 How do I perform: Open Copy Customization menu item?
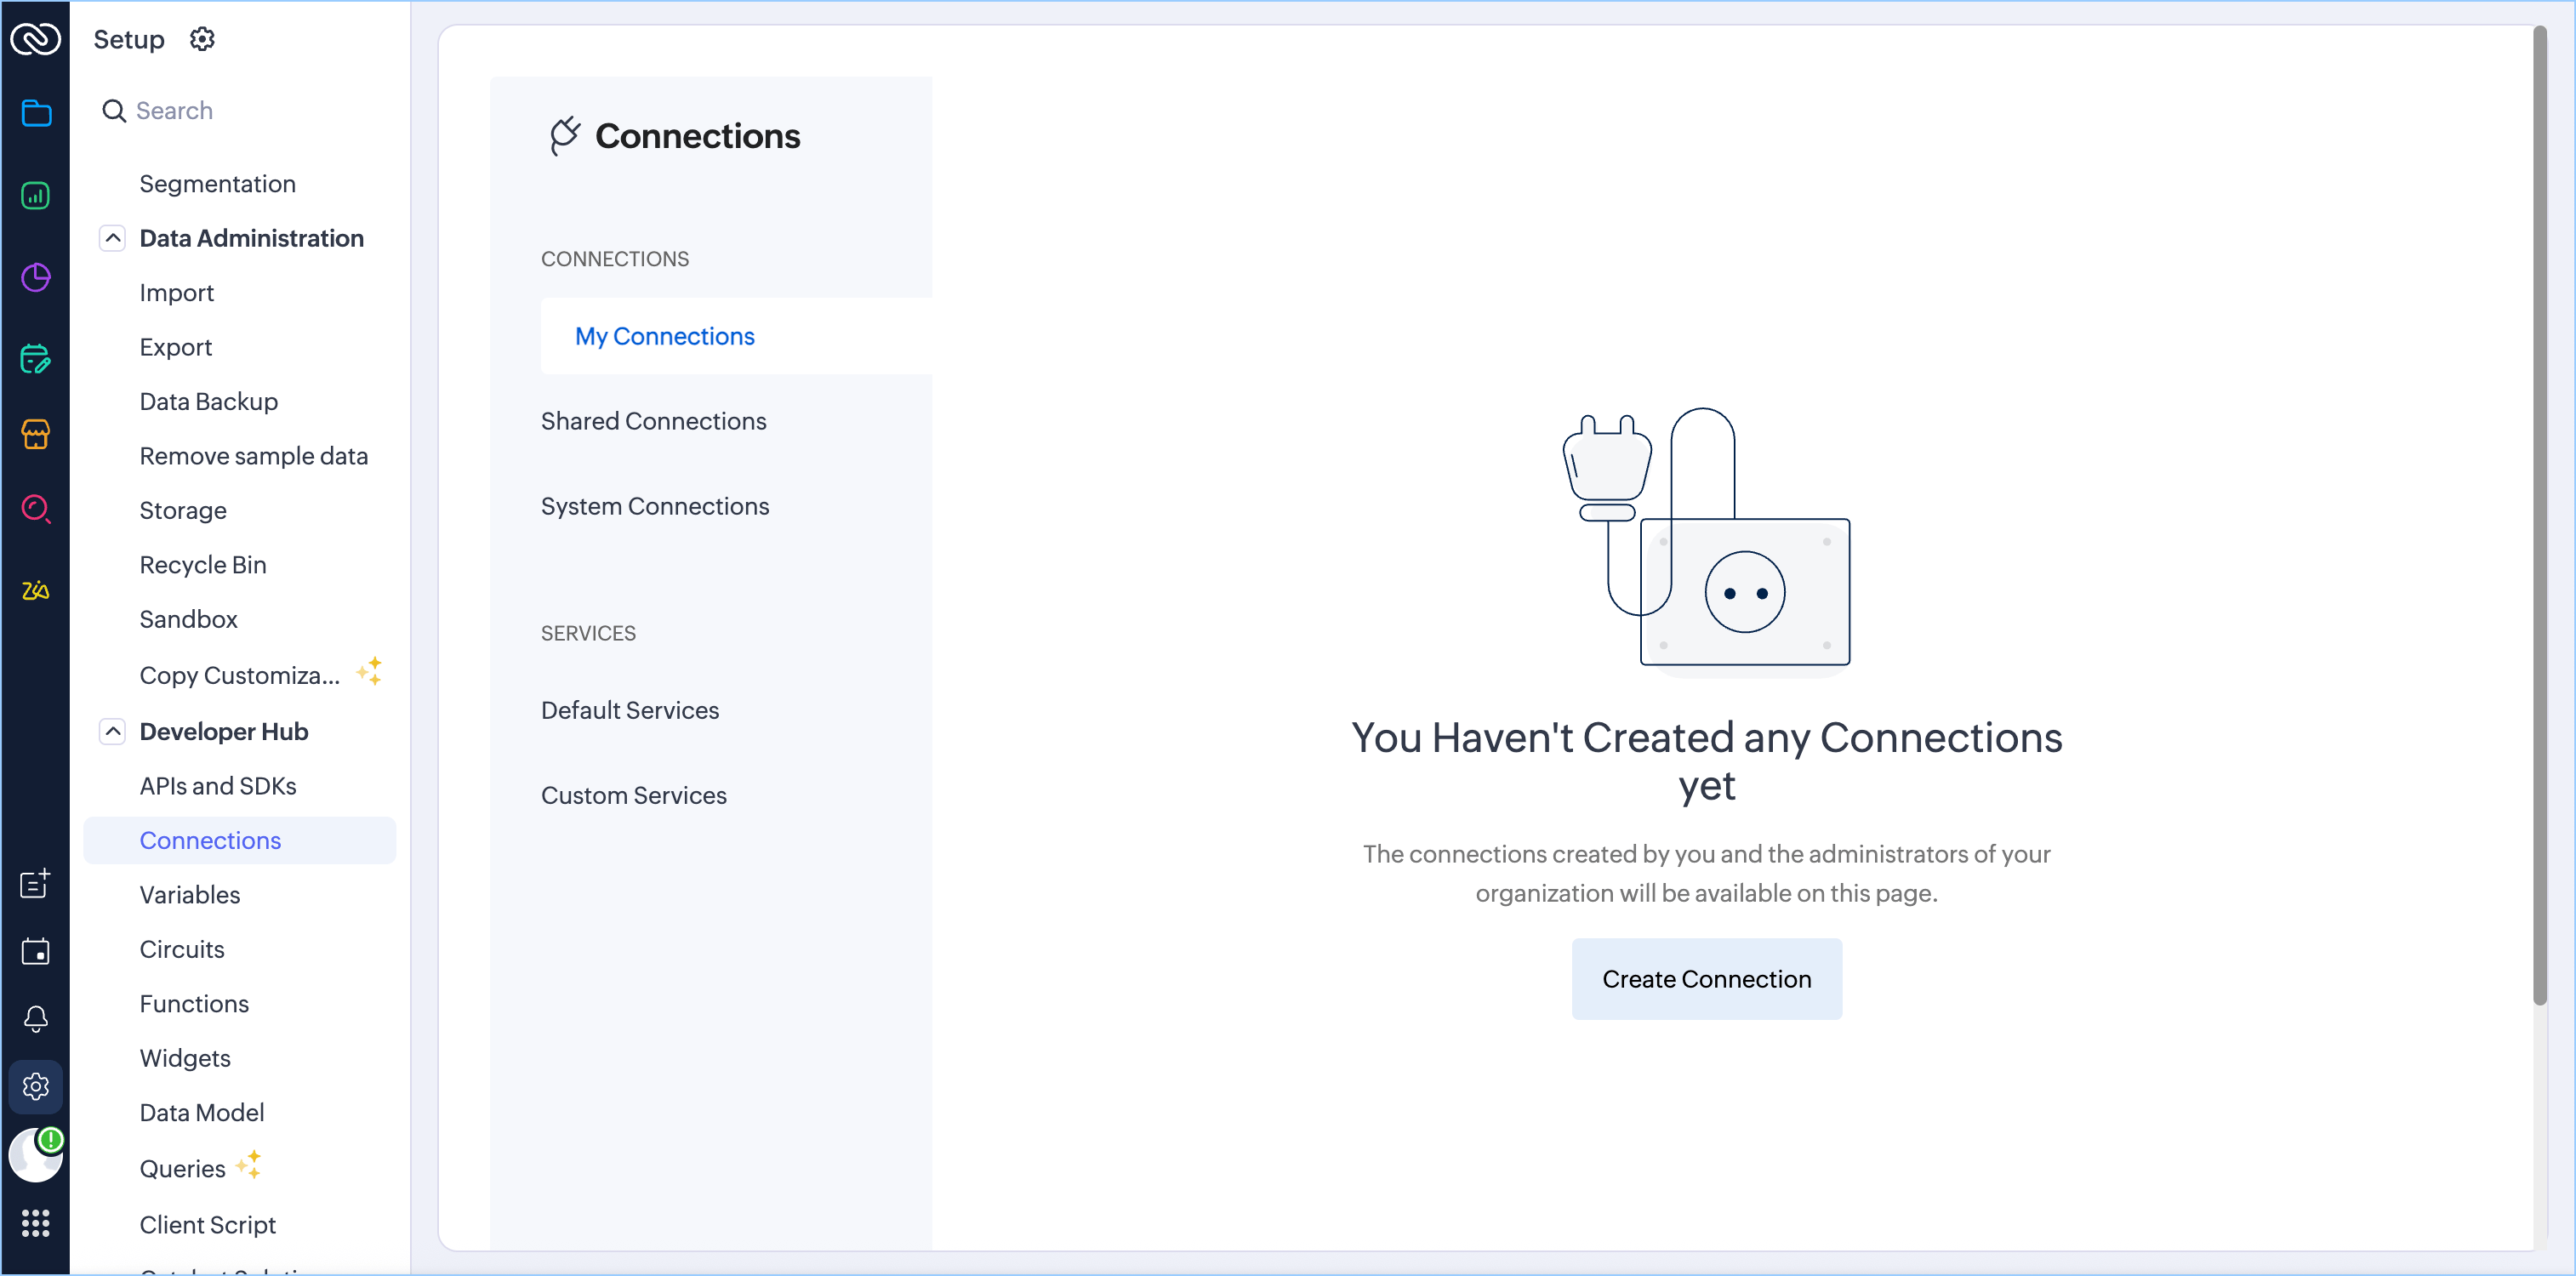point(240,675)
